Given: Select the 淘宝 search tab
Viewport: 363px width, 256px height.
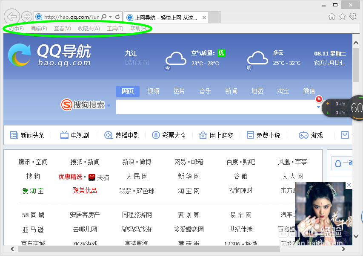Looking at the screenshot, I should point(283,91).
